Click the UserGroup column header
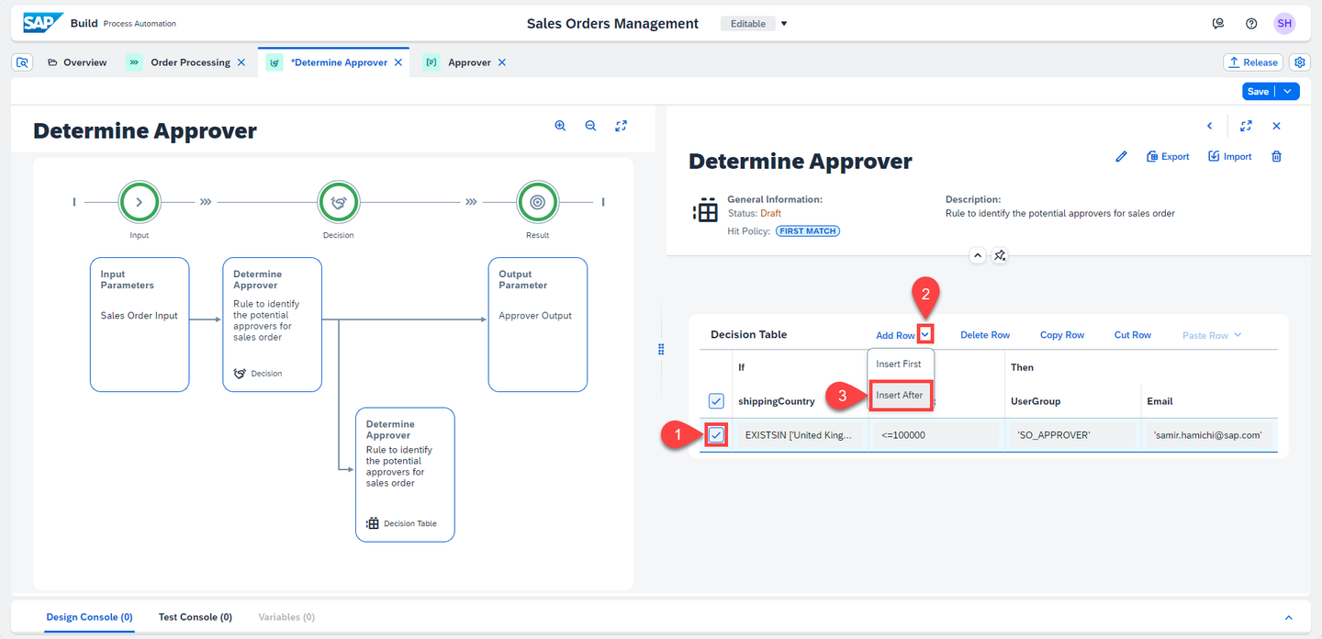The width and height of the screenshot is (1322, 639). tap(1036, 401)
